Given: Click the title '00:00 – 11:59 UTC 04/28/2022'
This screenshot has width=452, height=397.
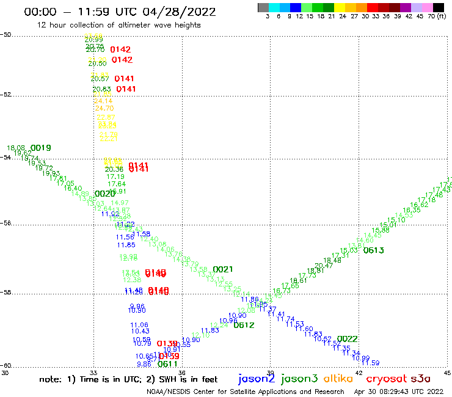Looking at the screenshot, I should pyautogui.click(x=120, y=12).
